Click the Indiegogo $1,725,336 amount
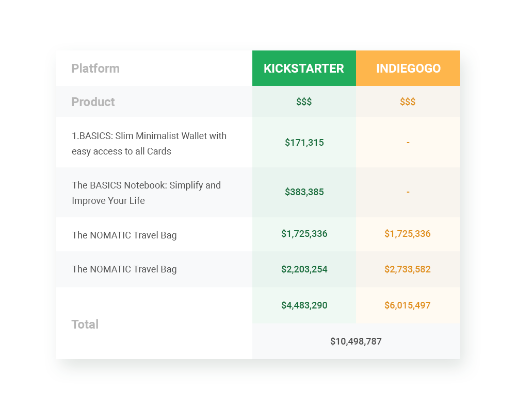Viewport: 516px width, 412px height. [408, 234]
